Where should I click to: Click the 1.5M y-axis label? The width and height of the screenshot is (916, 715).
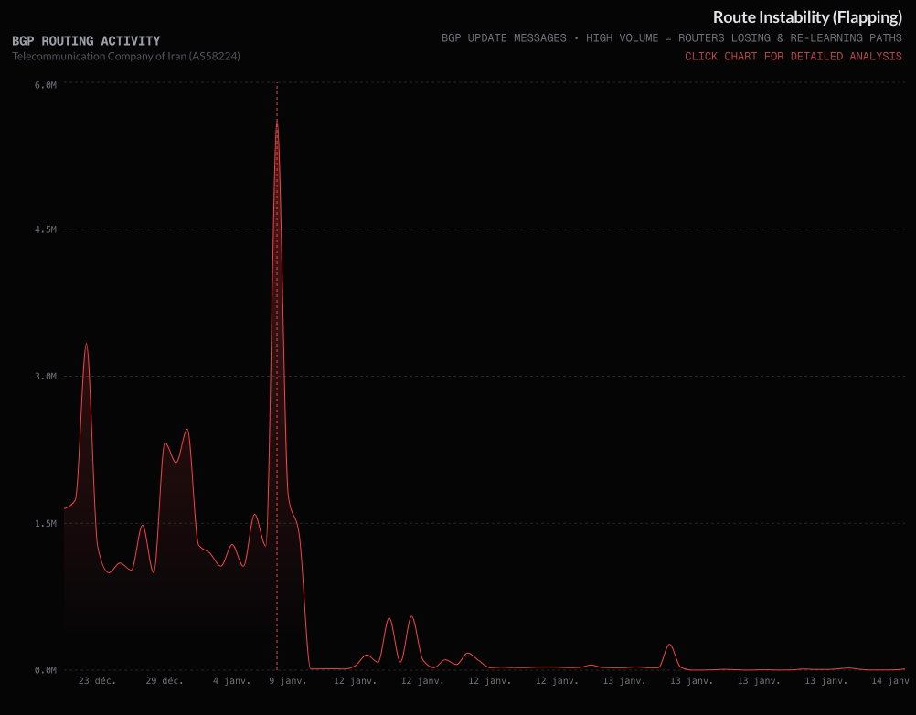point(46,524)
